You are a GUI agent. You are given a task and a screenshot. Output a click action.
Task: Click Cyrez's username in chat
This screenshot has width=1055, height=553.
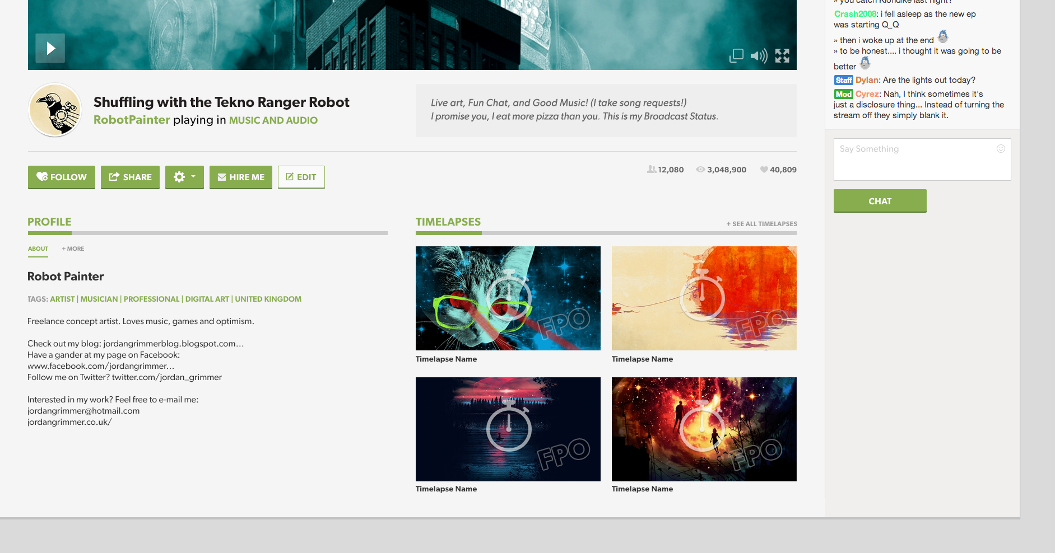click(867, 94)
